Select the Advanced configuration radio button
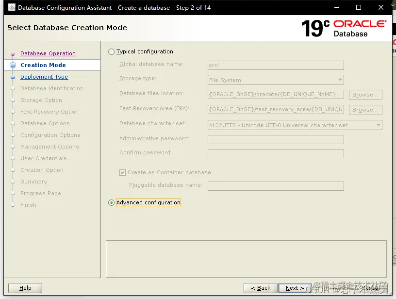This screenshot has width=396, height=299. pyautogui.click(x=112, y=202)
